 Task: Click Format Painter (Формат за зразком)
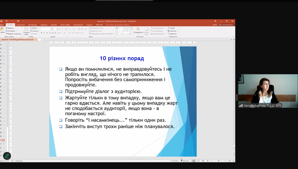point(14,34)
